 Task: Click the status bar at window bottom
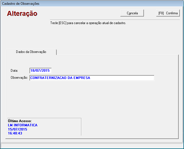pyautogui.click(x=92, y=146)
